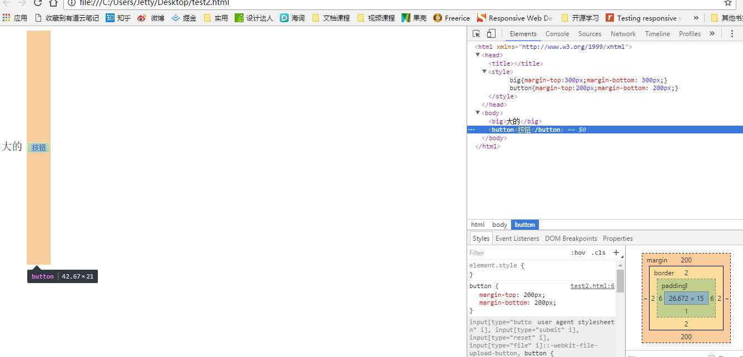
Task: Switch to the Profiles tab
Action: [x=690, y=33]
